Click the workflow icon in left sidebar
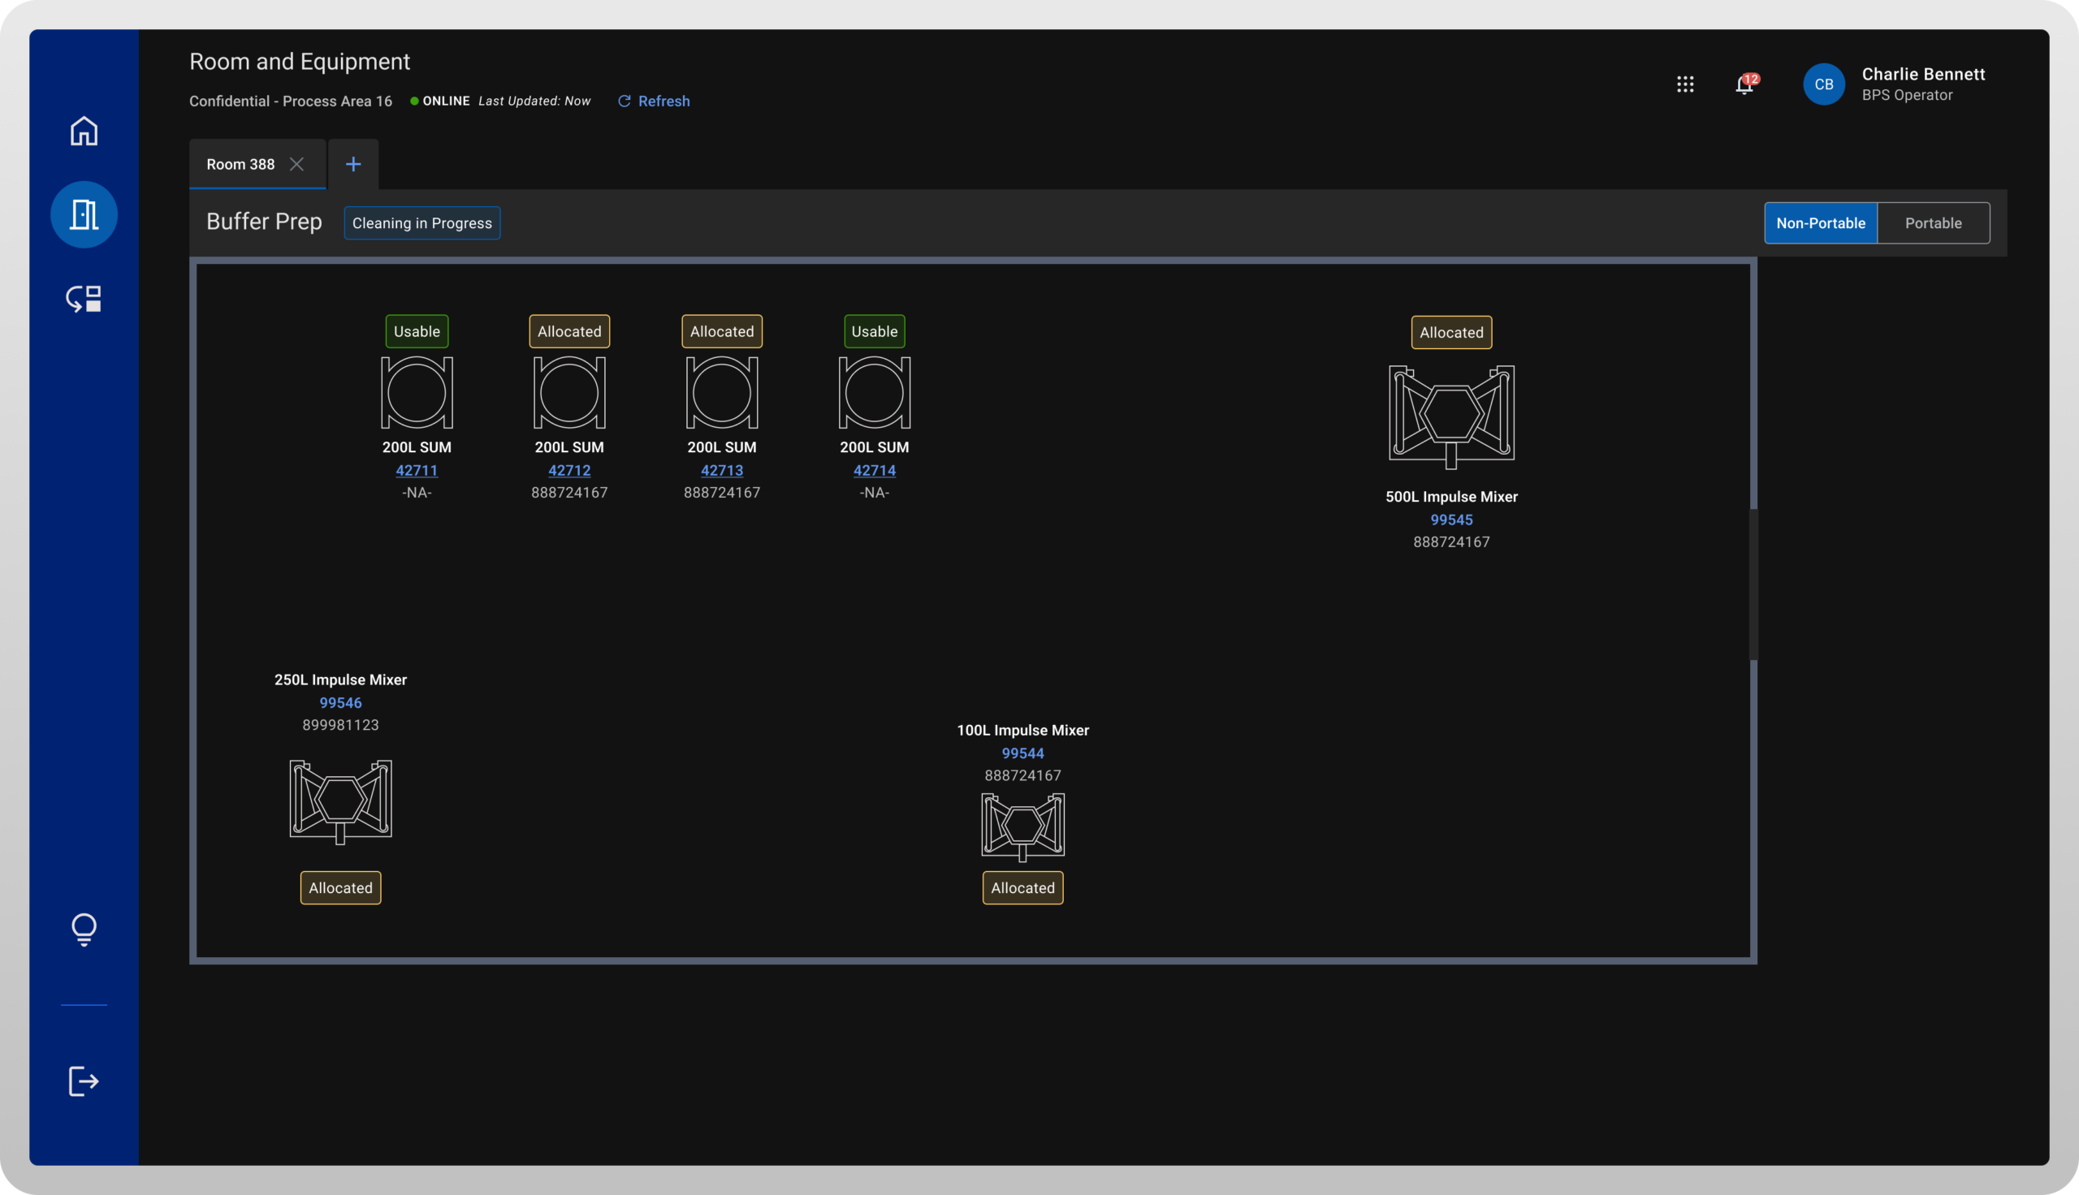 [x=84, y=299]
